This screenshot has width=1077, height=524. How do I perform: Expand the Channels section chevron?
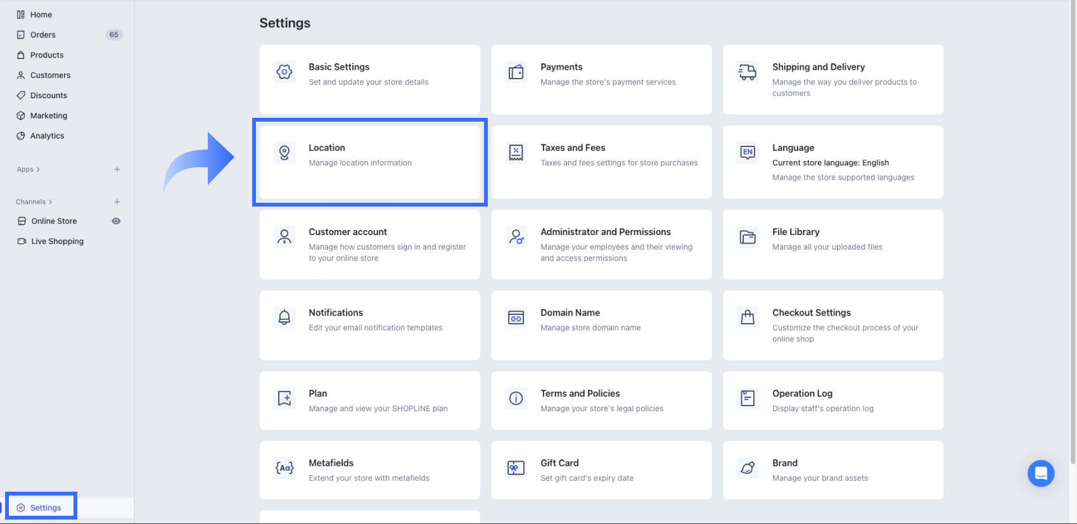(51, 202)
